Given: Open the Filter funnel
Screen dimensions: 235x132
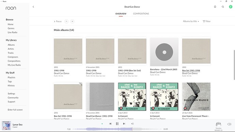Looking at the screenshot, I should pyautogui.click(x=207, y=21).
